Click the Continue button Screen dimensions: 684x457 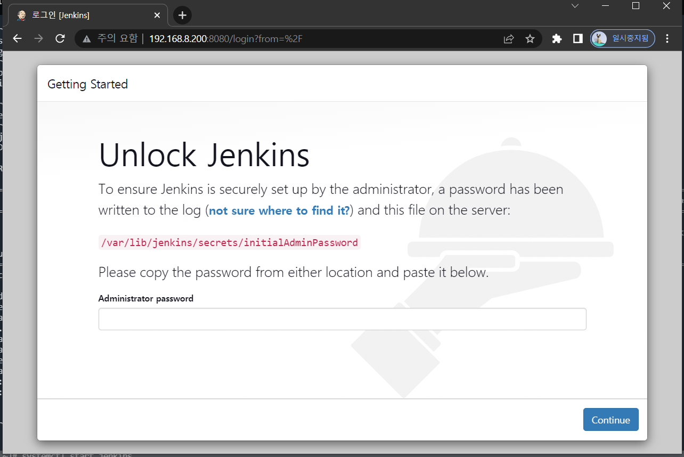610,420
